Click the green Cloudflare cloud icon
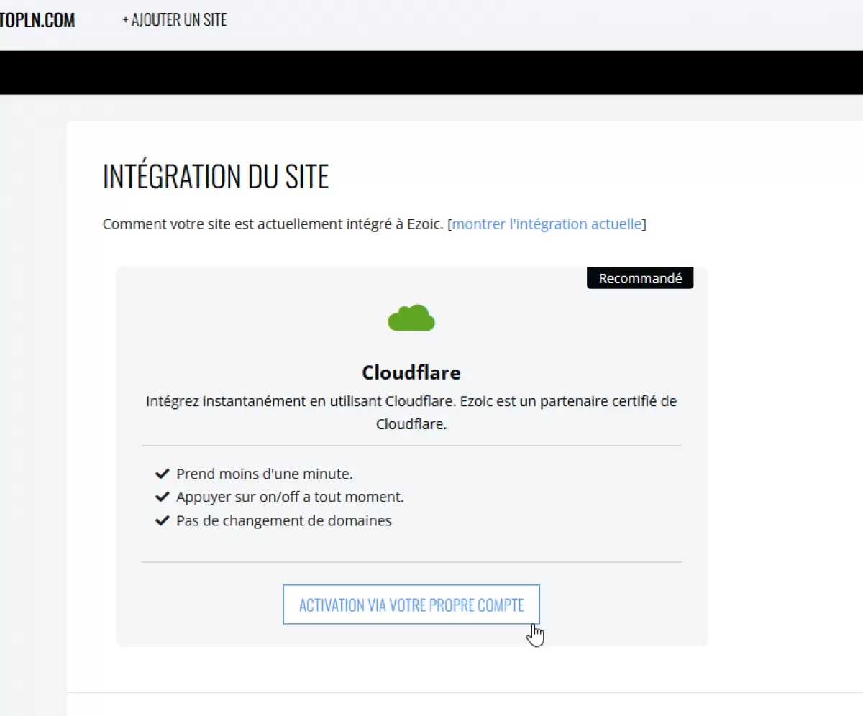The width and height of the screenshot is (863, 716). pos(411,318)
